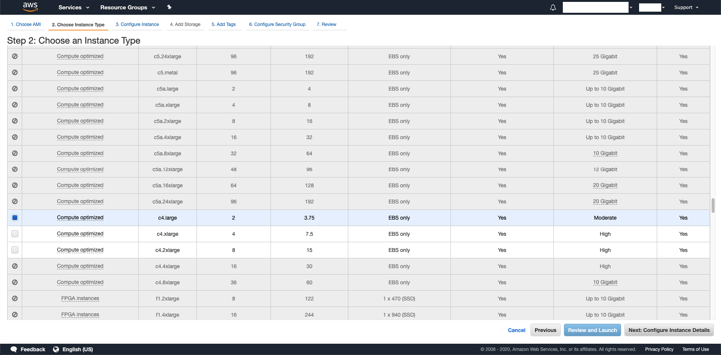
Task: Expand the Resource Groups dropdown
Action: [128, 8]
